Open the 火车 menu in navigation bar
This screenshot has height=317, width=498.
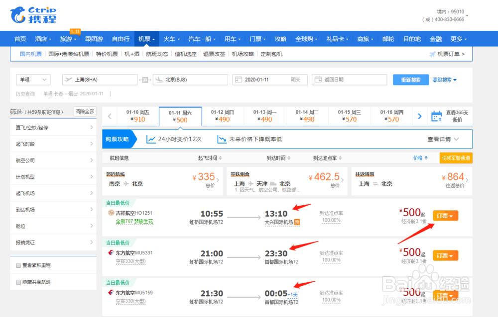[x=171, y=39]
